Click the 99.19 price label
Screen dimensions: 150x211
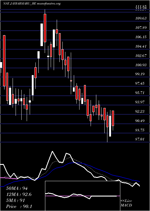pos(140,74)
